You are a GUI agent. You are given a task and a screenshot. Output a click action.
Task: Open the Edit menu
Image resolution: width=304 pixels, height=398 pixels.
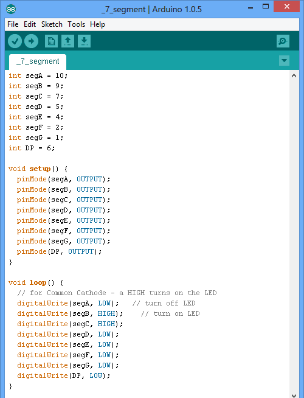tap(30, 24)
